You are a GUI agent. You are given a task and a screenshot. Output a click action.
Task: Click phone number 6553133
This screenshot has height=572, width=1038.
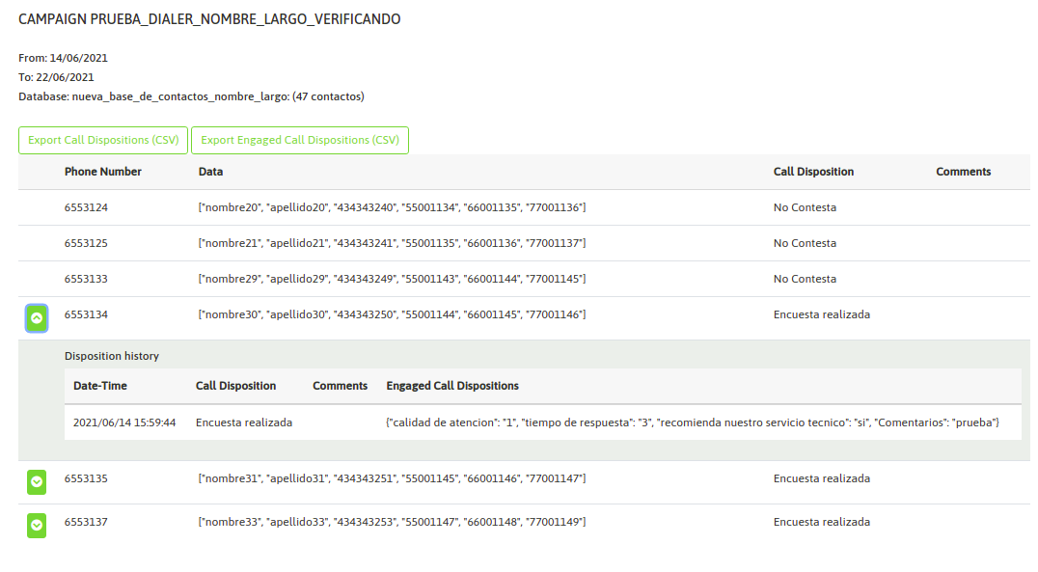[86, 279]
